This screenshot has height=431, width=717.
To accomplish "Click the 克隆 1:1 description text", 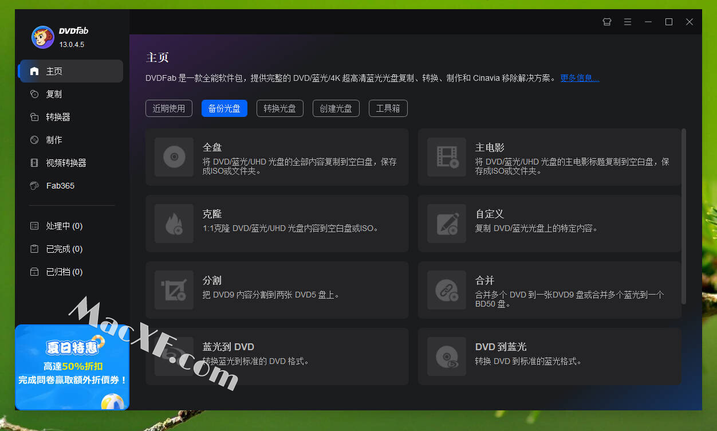I will coord(291,229).
